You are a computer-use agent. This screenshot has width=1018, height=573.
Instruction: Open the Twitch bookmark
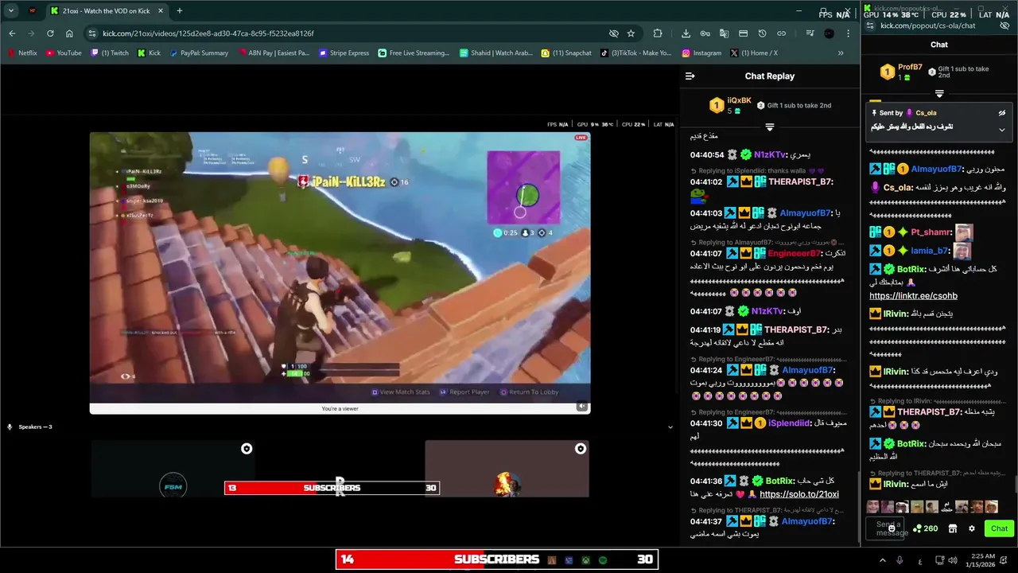[x=110, y=53]
